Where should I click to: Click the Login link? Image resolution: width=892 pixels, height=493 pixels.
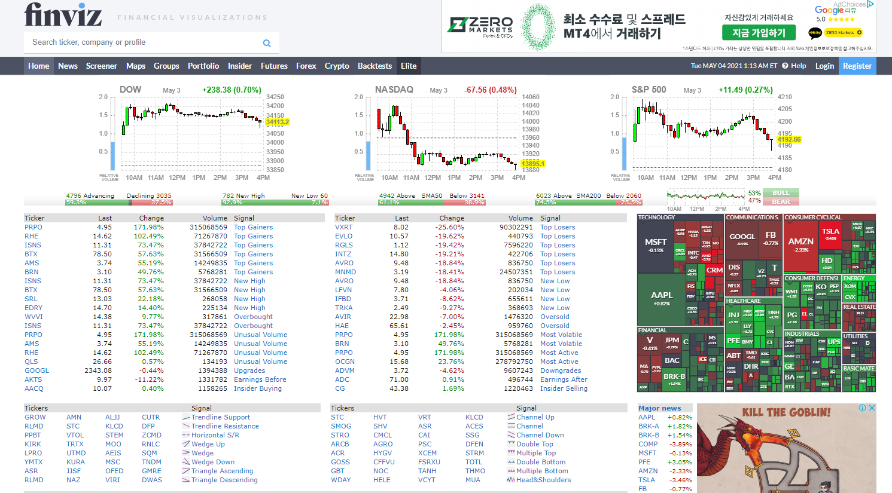(x=824, y=66)
